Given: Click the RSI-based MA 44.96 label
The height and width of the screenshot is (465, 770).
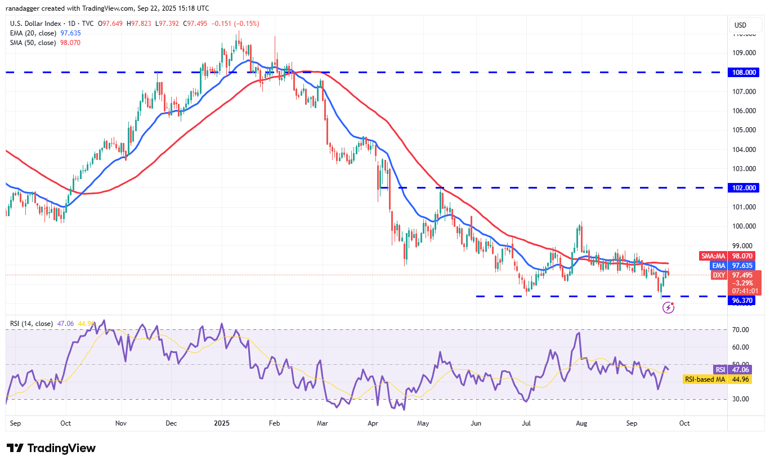Looking at the screenshot, I should tap(719, 379).
